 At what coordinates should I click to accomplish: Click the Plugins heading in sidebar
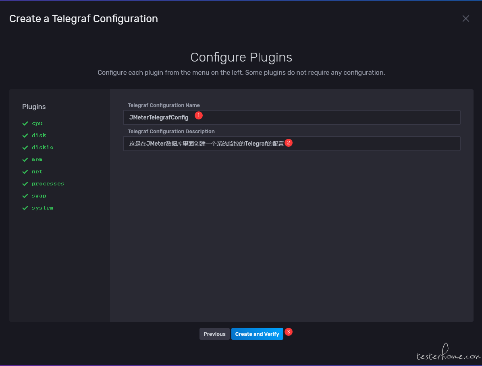pos(34,107)
